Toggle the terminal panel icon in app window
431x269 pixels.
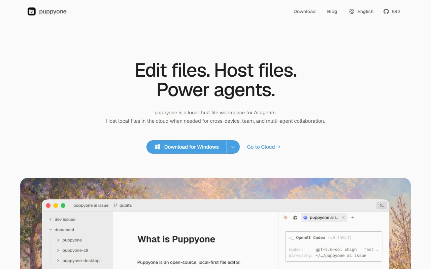click(x=382, y=205)
